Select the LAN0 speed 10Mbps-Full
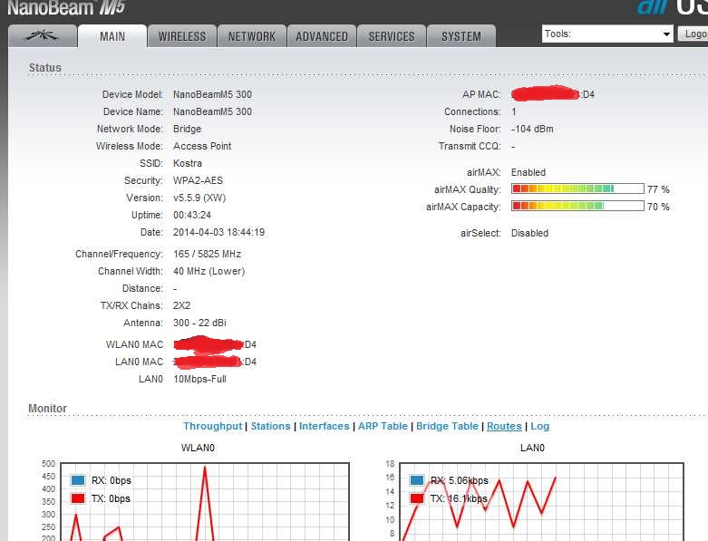This screenshot has height=541, width=708. [x=199, y=379]
